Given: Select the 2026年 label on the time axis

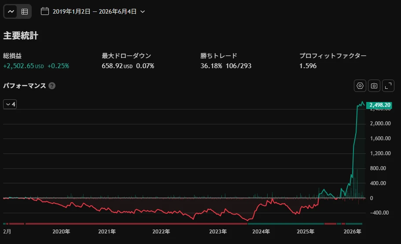Looking at the screenshot, I should pyautogui.click(x=353, y=232).
